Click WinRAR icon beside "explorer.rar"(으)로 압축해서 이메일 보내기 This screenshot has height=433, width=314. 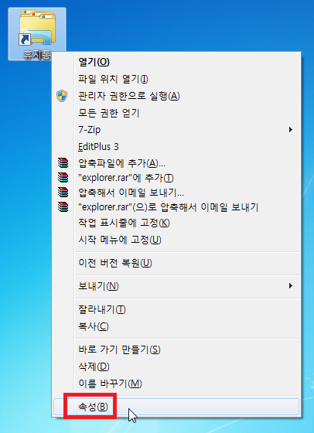63,207
